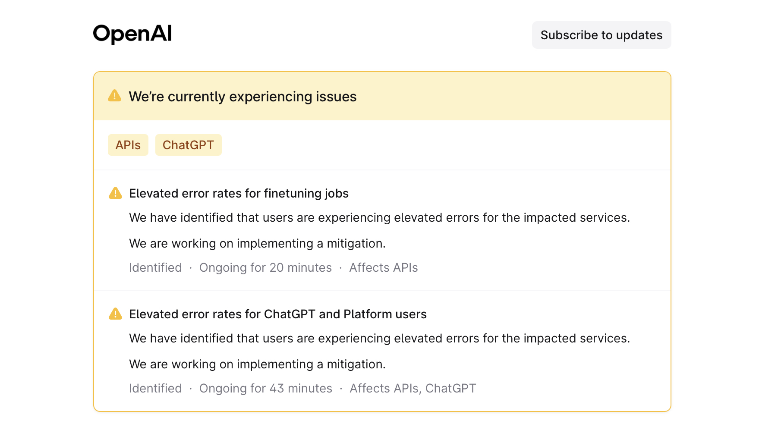Expand the currently experiencing issues banner
The height and width of the screenshot is (427, 759).
pos(243,96)
